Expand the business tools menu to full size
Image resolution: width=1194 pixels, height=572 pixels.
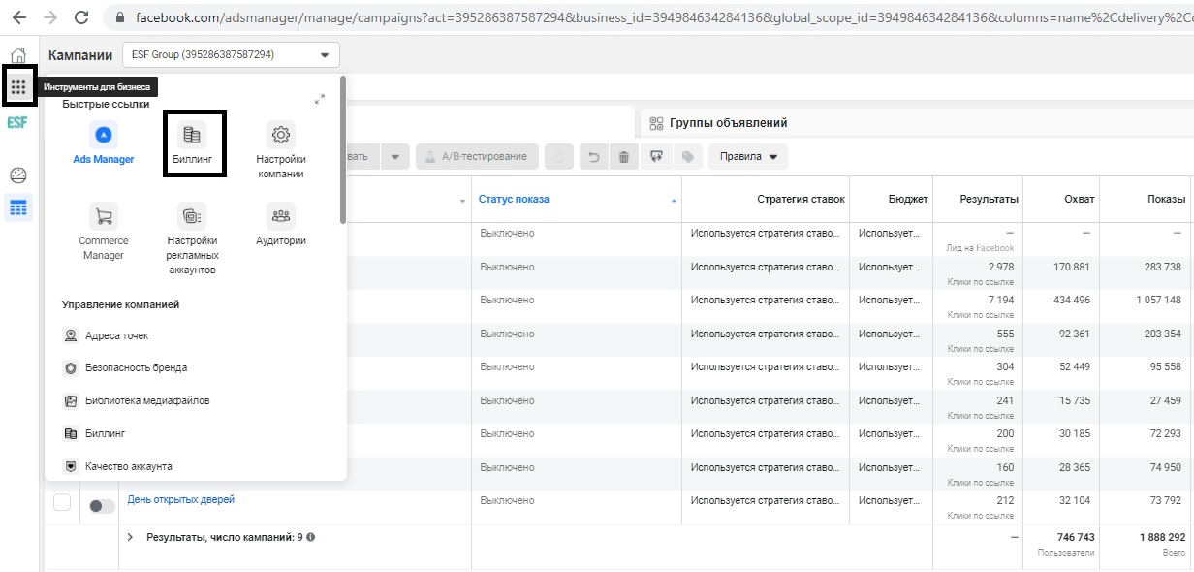(x=321, y=99)
